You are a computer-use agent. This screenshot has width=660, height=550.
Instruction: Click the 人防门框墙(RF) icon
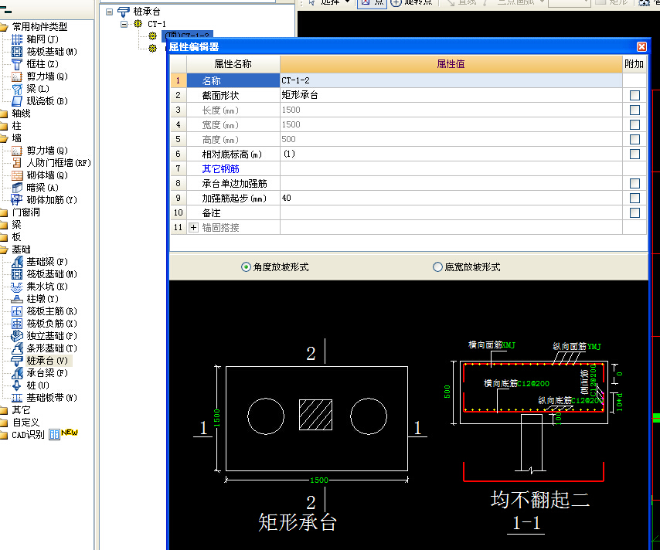pyautogui.click(x=17, y=163)
